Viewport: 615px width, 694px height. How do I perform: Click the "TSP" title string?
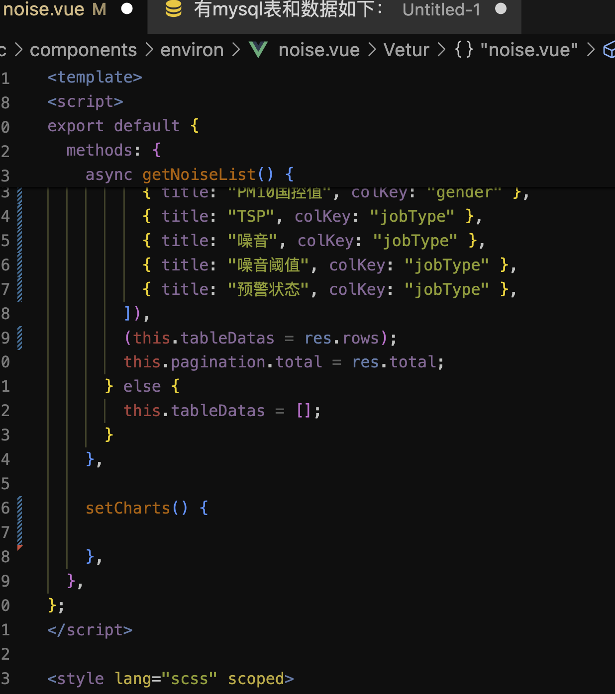pos(251,216)
